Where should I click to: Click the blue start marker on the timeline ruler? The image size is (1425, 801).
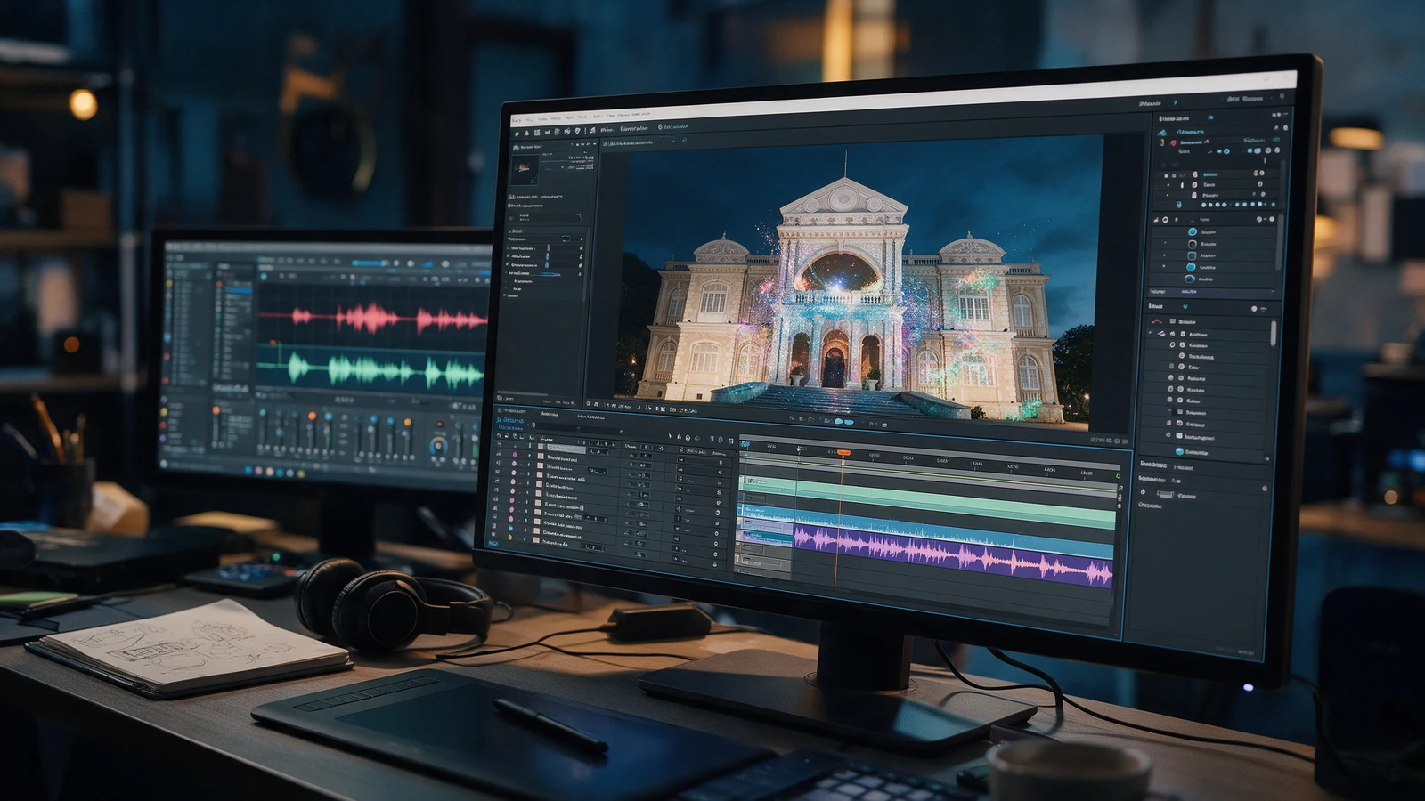pos(745,444)
